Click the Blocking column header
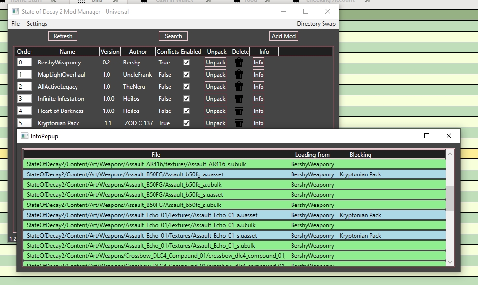 (x=360, y=155)
